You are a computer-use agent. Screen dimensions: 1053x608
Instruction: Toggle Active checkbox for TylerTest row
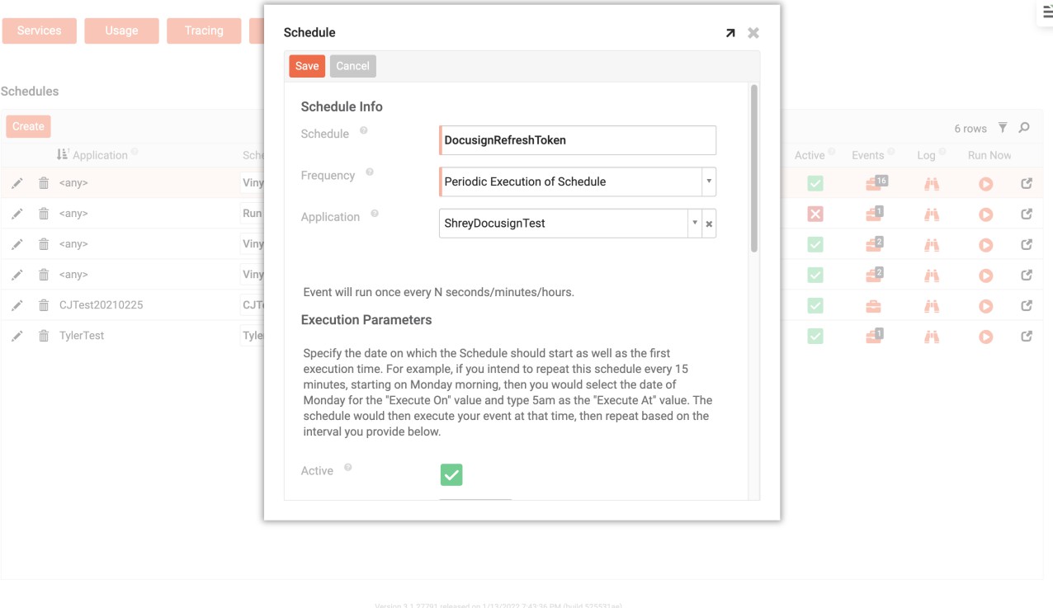click(x=815, y=337)
